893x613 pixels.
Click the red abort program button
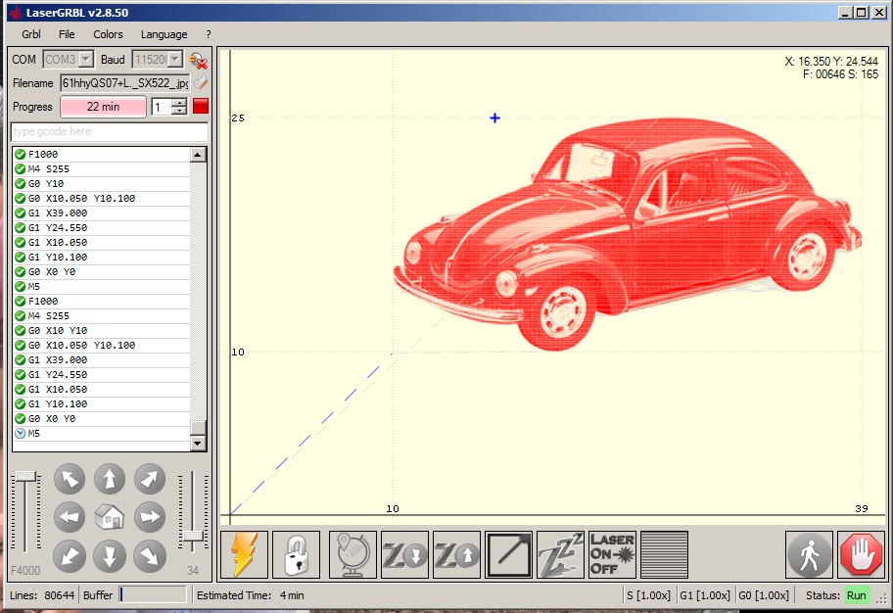coord(201,107)
